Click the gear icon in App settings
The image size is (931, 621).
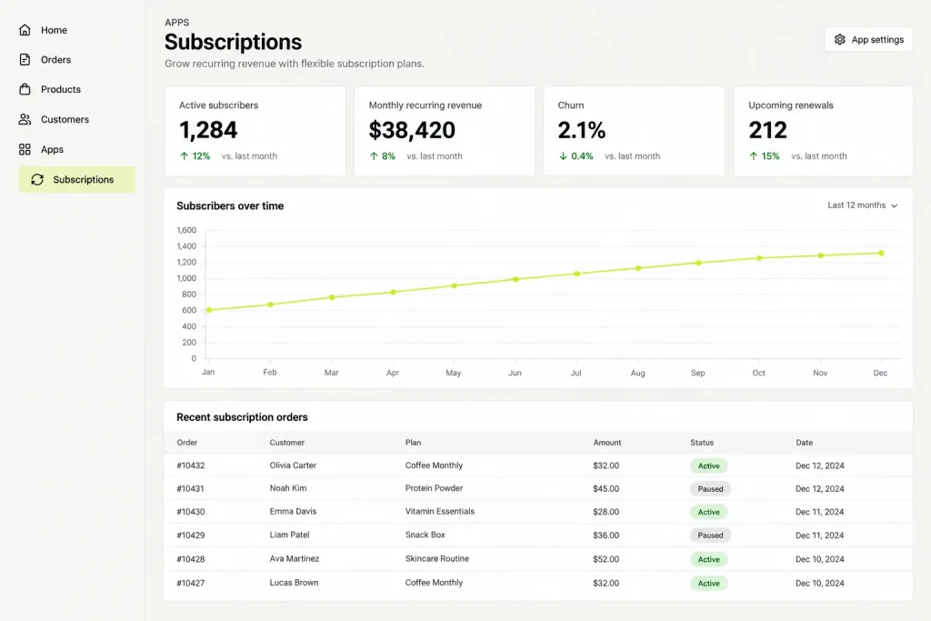[839, 39]
